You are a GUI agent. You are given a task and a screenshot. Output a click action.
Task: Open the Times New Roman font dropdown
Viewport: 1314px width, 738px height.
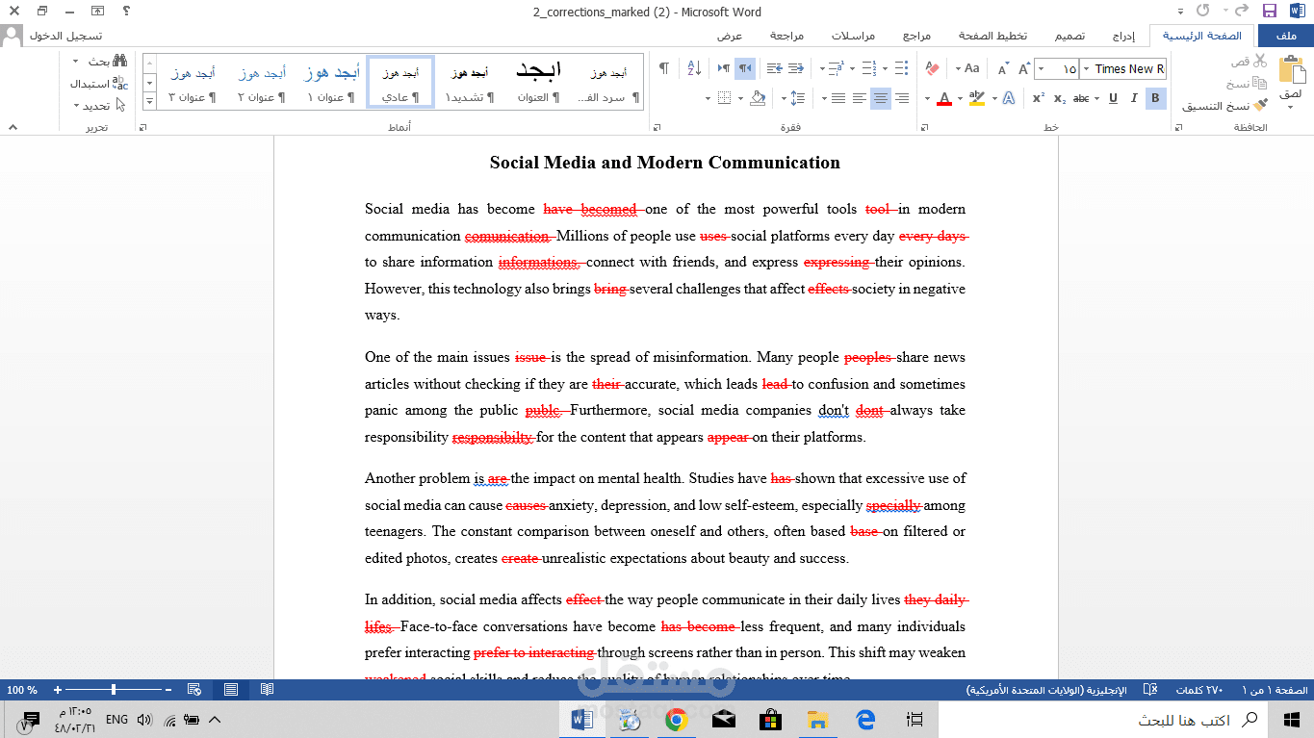[1086, 68]
